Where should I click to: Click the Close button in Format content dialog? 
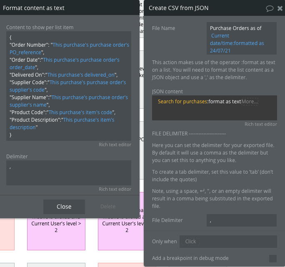(x=64, y=207)
